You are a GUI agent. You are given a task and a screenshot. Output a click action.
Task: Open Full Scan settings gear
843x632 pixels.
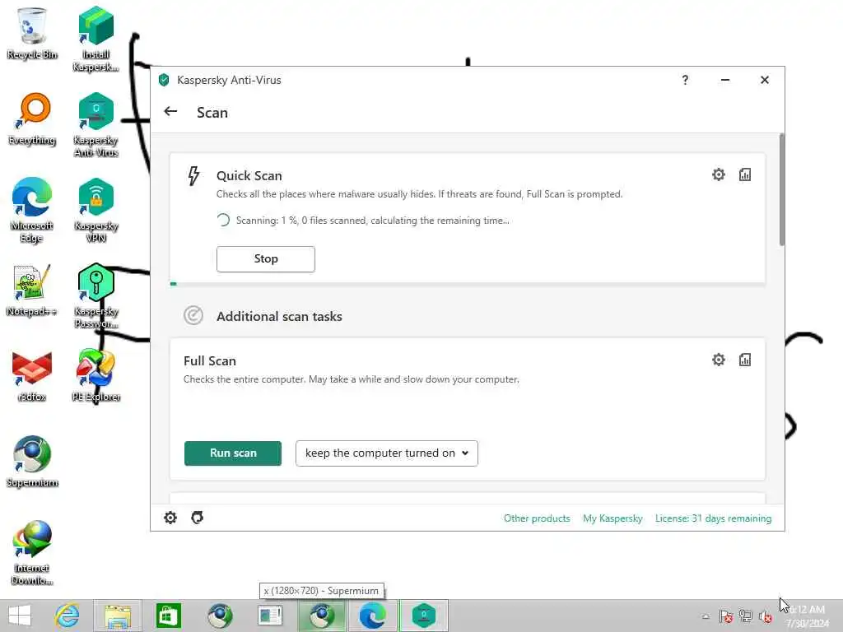click(718, 360)
